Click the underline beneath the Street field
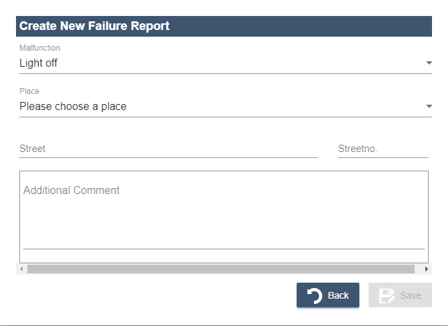This screenshot has width=448, height=326. 168,158
